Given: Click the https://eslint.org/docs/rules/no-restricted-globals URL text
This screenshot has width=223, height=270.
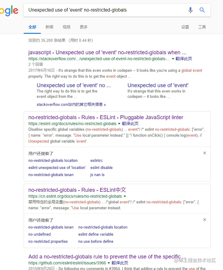Looking at the screenshot, I should (x=72, y=124).
